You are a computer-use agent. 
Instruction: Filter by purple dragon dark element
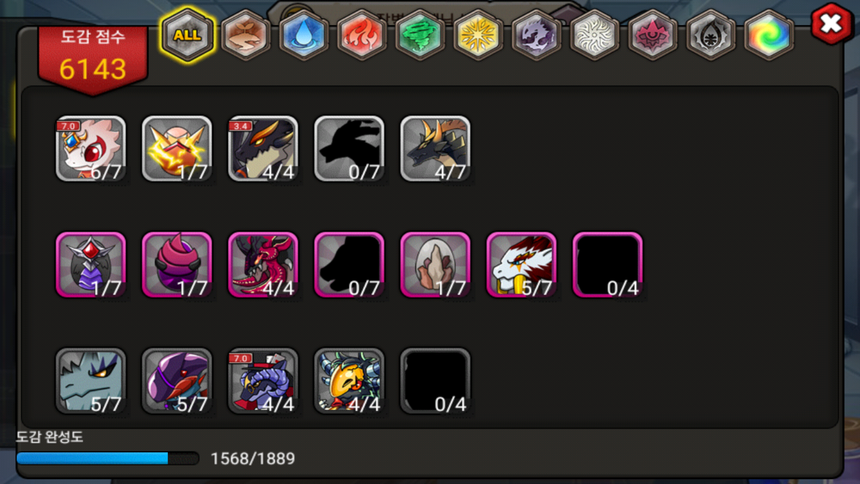click(537, 35)
